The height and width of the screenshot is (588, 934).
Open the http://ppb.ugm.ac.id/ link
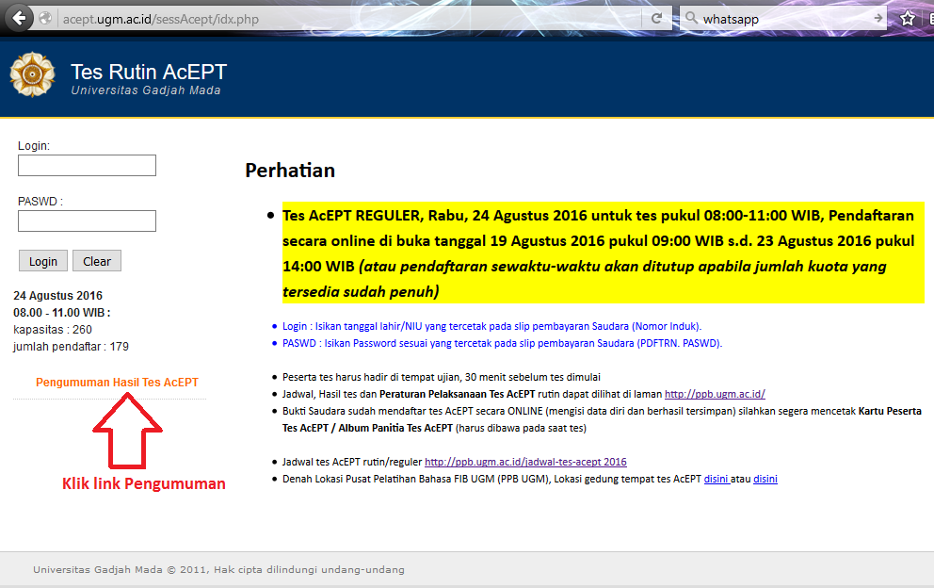(715, 394)
